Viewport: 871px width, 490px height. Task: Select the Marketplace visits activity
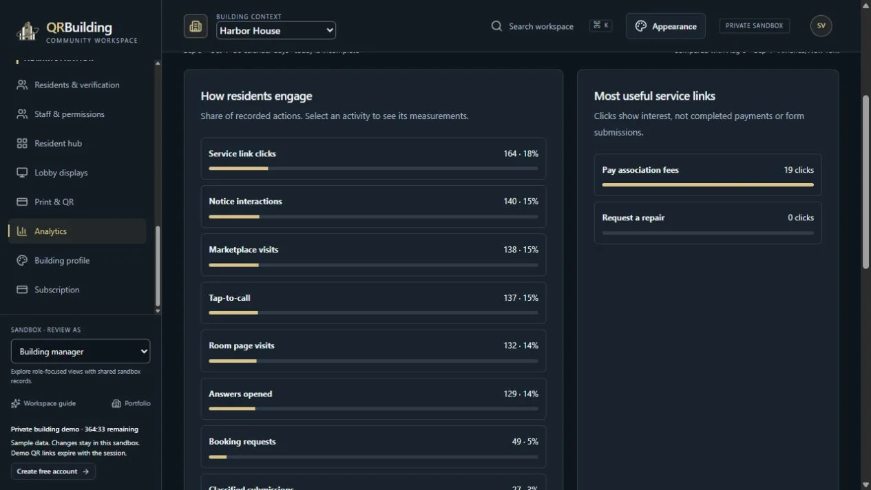click(x=373, y=255)
